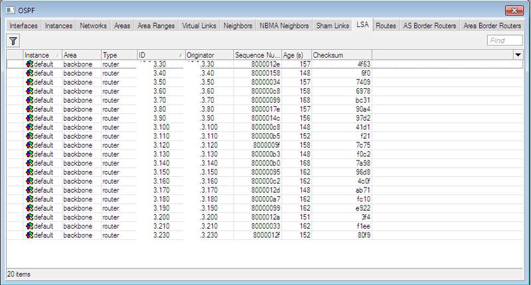The image size is (531, 285).
Task: Click instance icon in row ID 3.170
Action: (29, 190)
